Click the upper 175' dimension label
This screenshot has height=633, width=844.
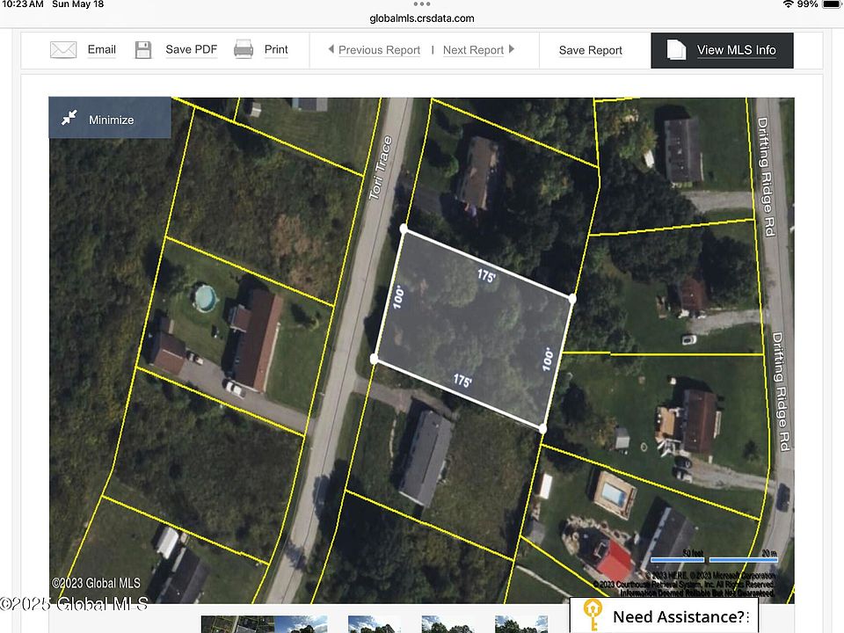486,275
